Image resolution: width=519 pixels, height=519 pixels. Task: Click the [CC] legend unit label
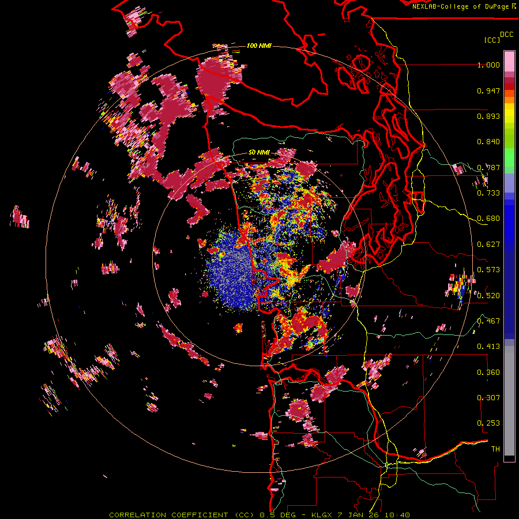(x=492, y=40)
